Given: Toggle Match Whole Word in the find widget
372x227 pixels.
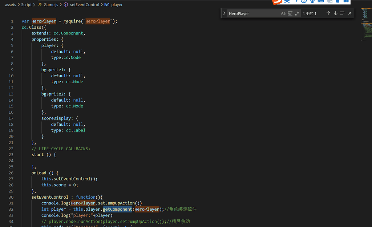Looking at the screenshot, I should point(290,13).
